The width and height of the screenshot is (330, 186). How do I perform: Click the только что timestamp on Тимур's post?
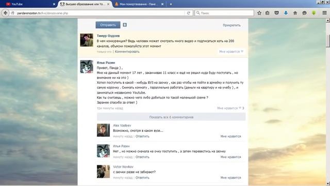point(104,52)
